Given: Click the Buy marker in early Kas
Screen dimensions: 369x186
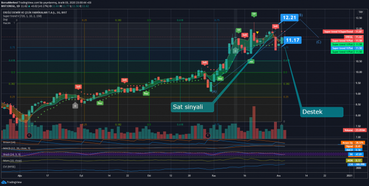Looking at the screenshot, I should point(220,78).
